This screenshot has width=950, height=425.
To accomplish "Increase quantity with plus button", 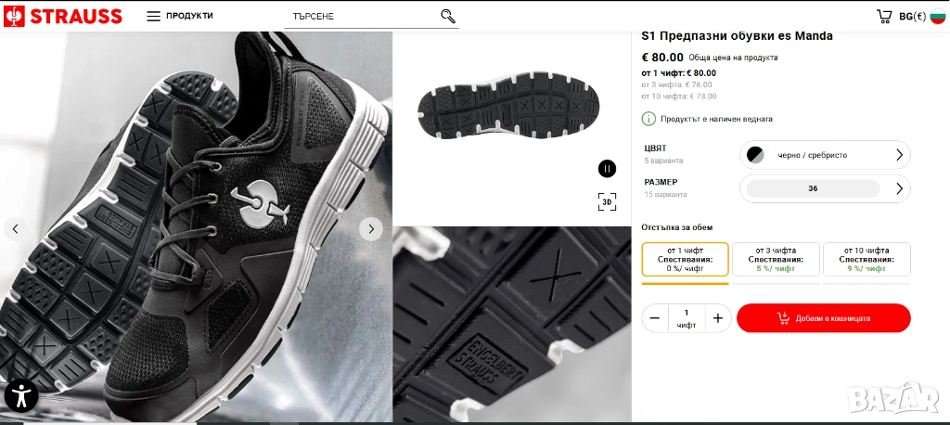I will click(717, 318).
